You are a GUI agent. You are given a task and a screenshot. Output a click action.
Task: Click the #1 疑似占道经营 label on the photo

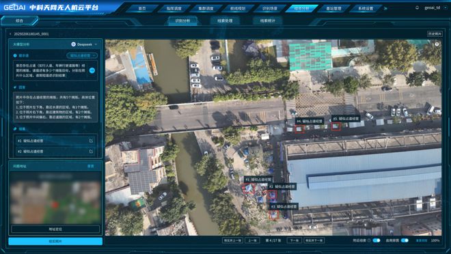(x=258, y=180)
